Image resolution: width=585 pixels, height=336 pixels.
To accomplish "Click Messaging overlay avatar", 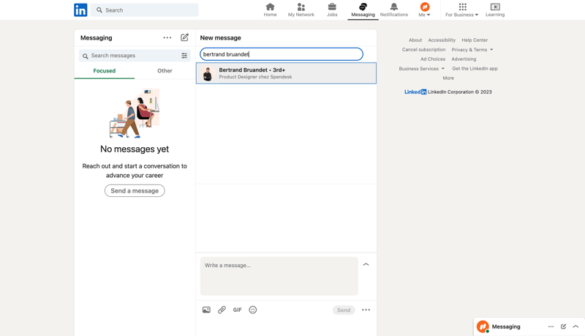I will coord(483,326).
